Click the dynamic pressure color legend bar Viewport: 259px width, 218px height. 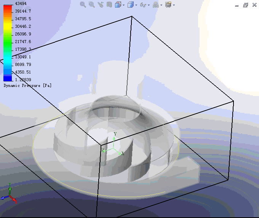click(8, 43)
